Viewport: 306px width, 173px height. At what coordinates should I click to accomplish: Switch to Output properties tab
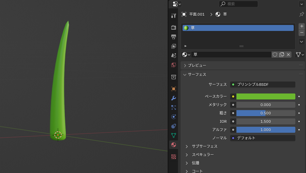173,37
